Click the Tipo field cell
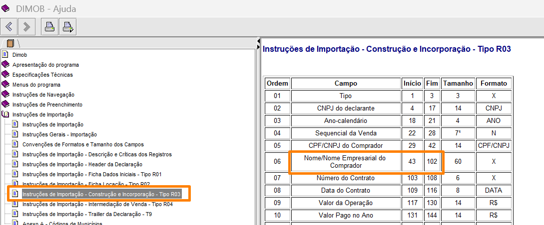This screenshot has height=225, width=544. pyautogui.click(x=346, y=96)
